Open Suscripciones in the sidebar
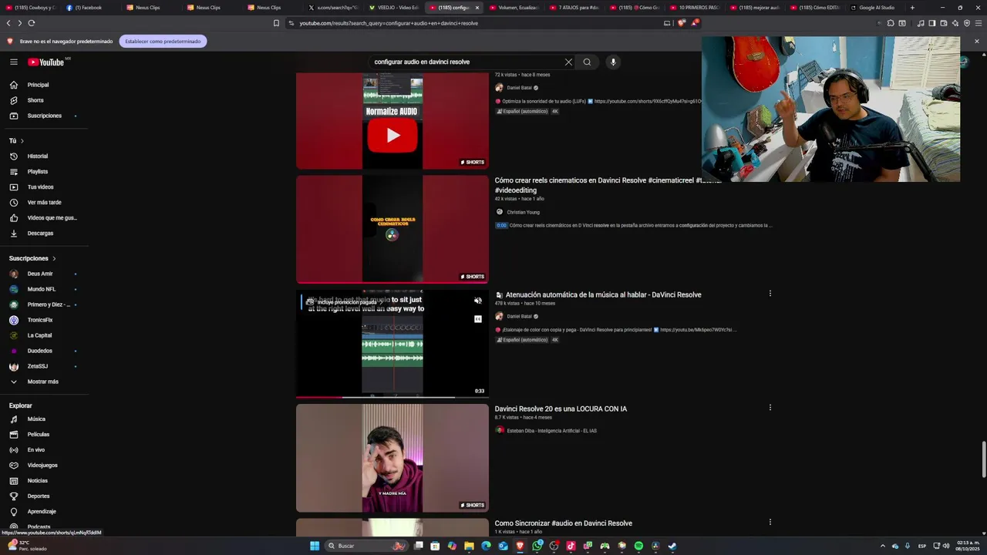Screen dimensions: 987x555 pos(44,116)
